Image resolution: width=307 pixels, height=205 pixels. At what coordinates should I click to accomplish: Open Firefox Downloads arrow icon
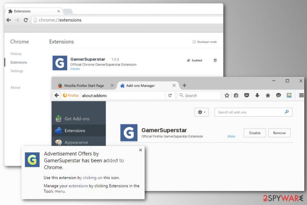pos(257,95)
